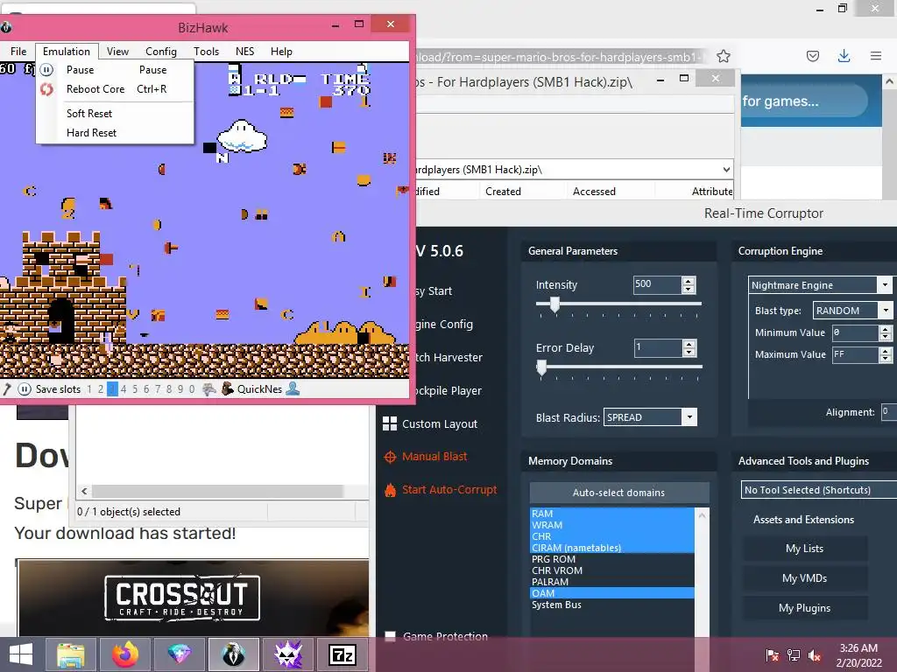Viewport: 897px width, 672px height.
Task: Select PRG ROM in Memory Domains
Action: pos(612,559)
